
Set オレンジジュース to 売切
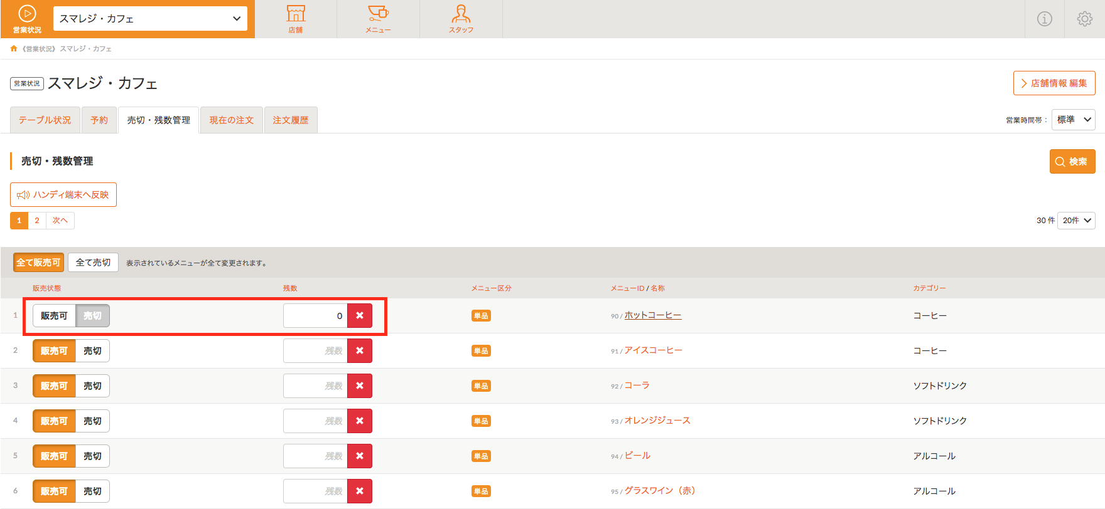point(92,421)
